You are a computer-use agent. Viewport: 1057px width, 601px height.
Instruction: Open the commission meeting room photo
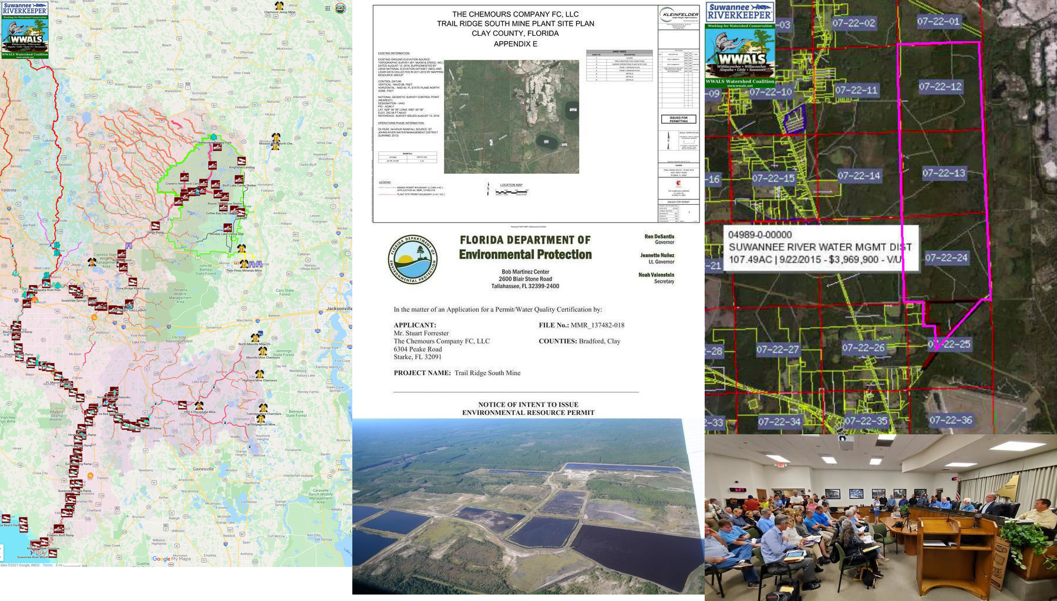pyautogui.click(x=881, y=518)
